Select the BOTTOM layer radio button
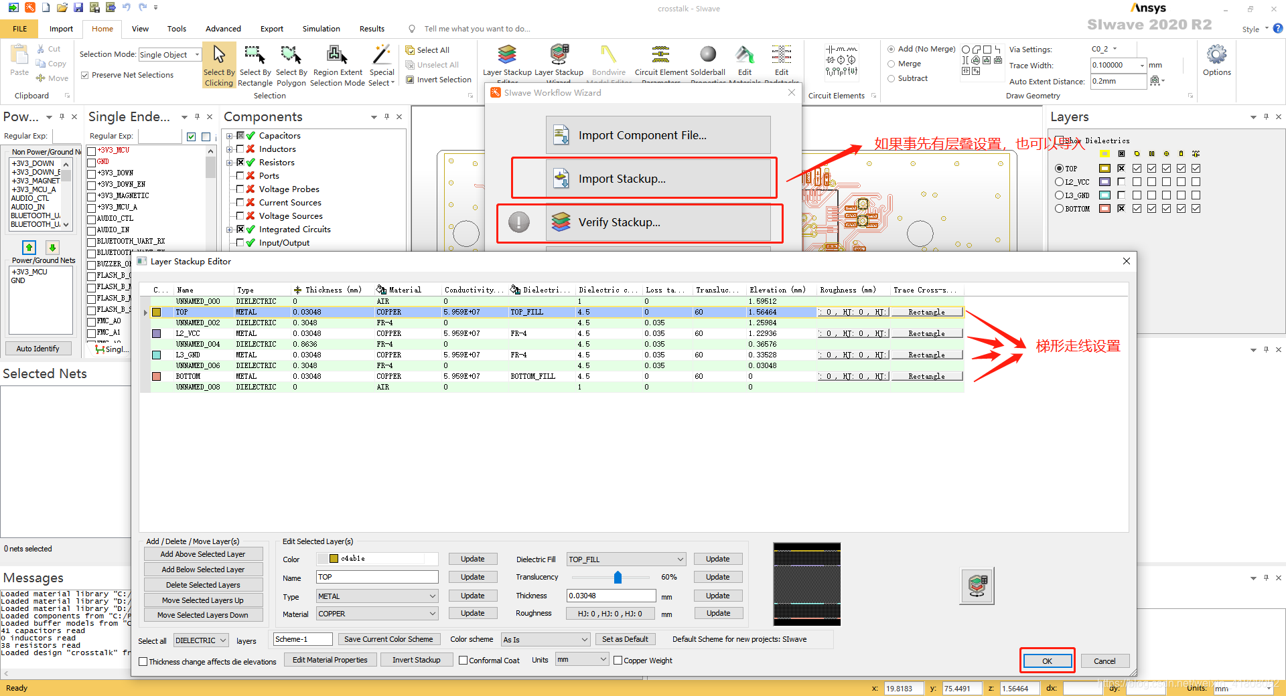1286x696 pixels. tap(1059, 209)
